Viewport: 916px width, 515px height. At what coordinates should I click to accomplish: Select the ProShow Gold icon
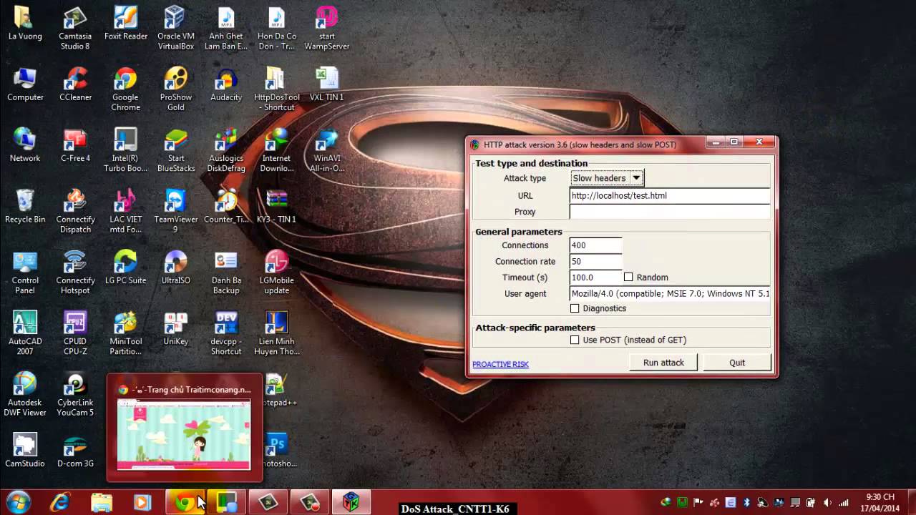coord(176,89)
